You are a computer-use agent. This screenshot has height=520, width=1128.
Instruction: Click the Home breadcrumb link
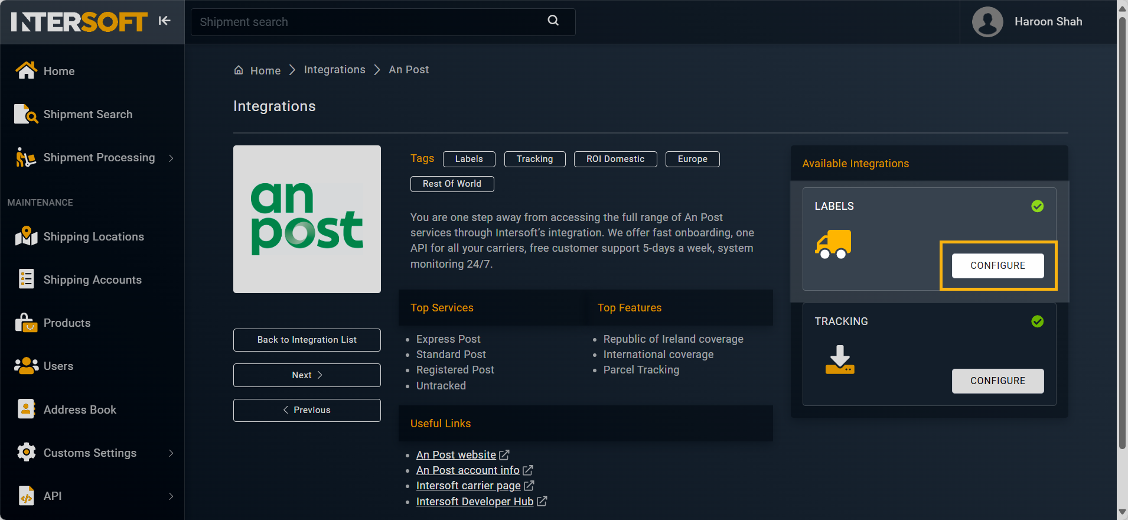[265, 70]
